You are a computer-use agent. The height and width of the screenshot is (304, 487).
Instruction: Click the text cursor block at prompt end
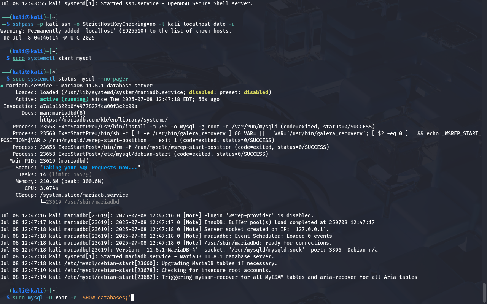coord(133,298)
